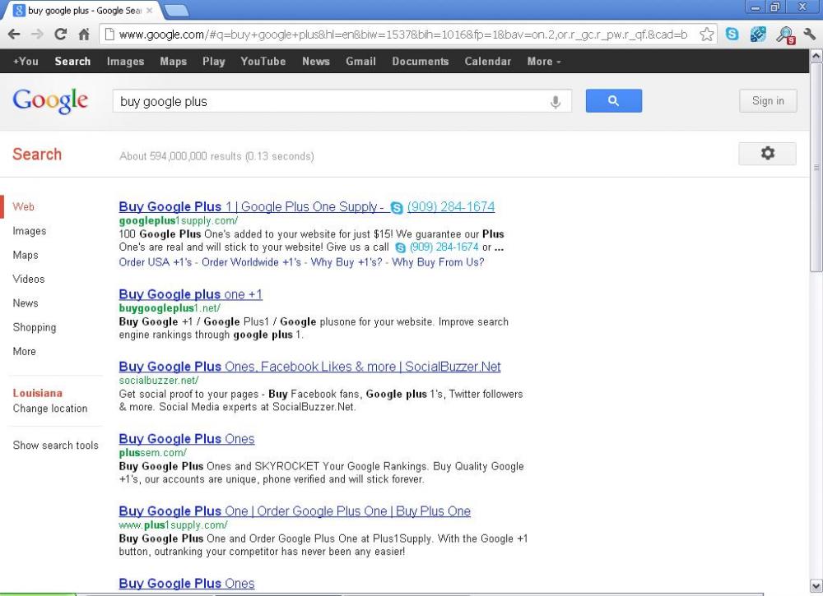Open Play in the top navigation bar
823x596 pixels.
[x=214, y=62]
